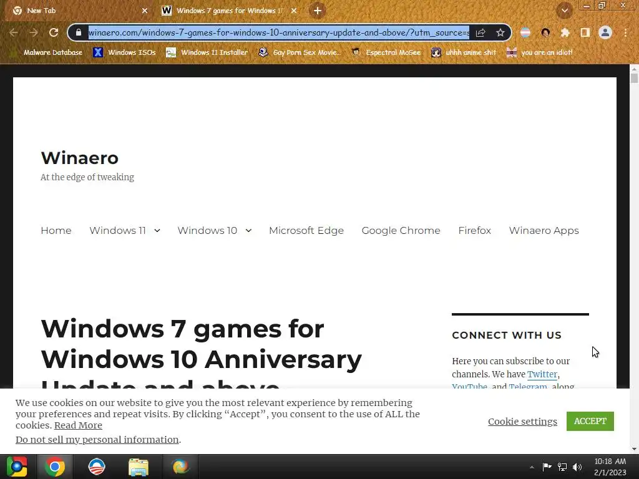Open the volume speaker tray icon
This screenshot has width=639, height=479.
point(577,467)
